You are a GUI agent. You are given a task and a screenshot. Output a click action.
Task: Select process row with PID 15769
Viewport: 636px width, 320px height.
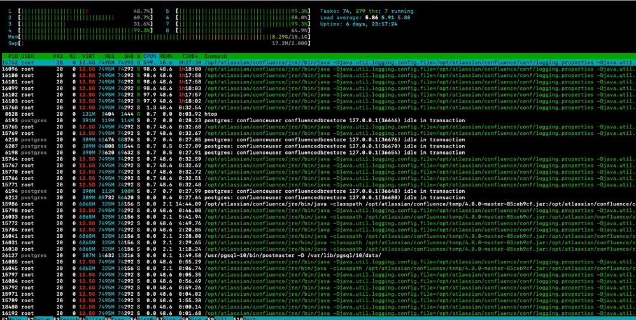pyautogui.click(x=318, y=134)
